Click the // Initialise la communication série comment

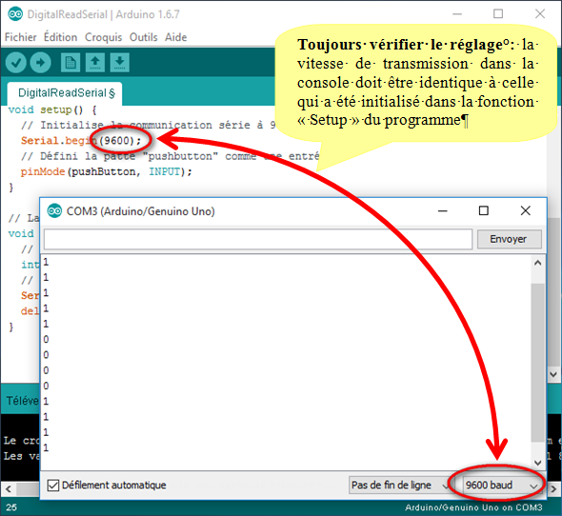tap(148, 125)
